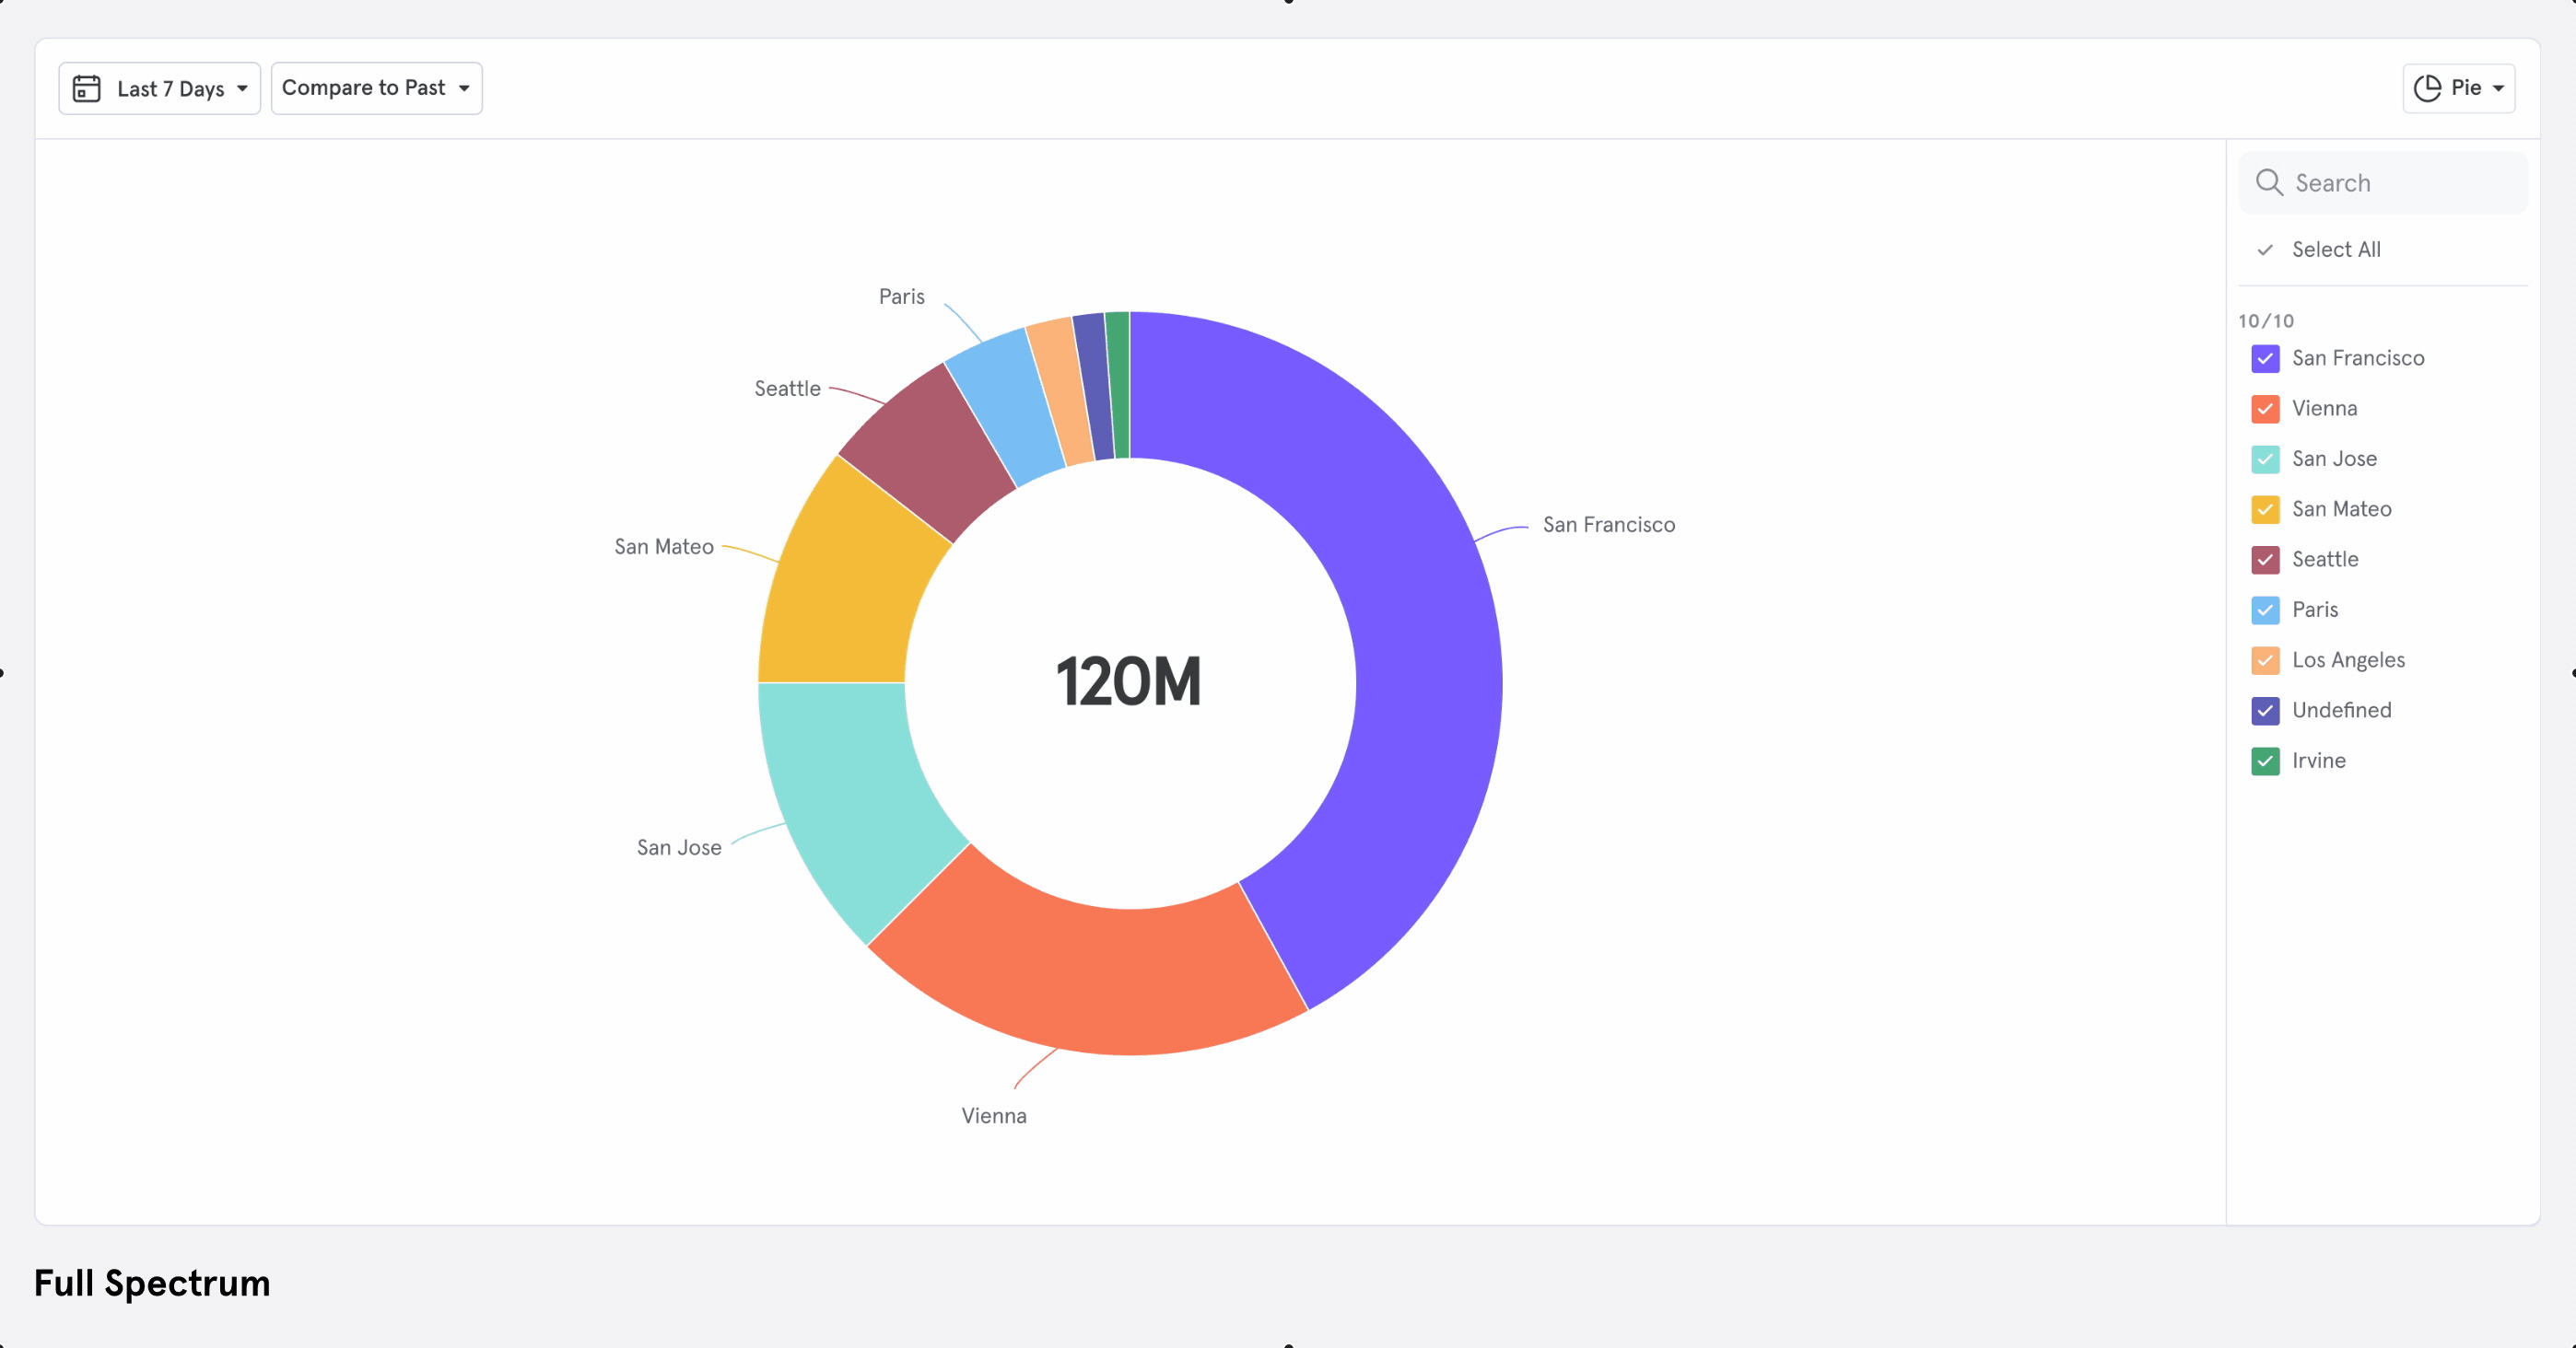The image size is (2576, 1348).
Task: Focus the legend Search field
Action: point(2382,183)
